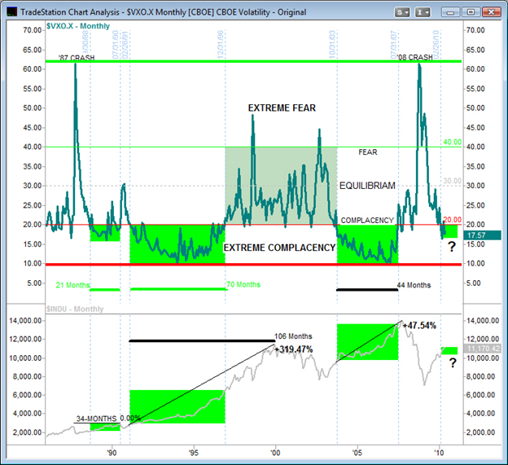Image resolution: width=508 pixels, height=465 pixels.
Task: Click the 106 Months duration label
Action: click(293, 336)
